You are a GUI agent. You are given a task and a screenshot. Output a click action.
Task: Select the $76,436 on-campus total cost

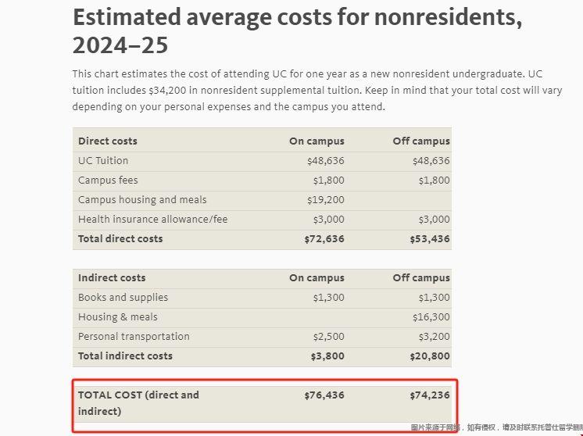pos(324,395)
